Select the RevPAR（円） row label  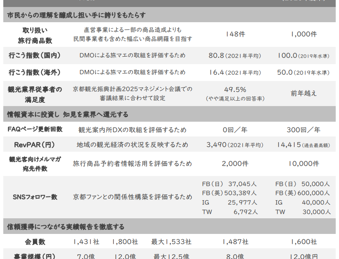[35, 145]
